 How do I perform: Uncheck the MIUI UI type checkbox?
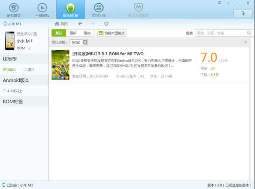point(5,70)
